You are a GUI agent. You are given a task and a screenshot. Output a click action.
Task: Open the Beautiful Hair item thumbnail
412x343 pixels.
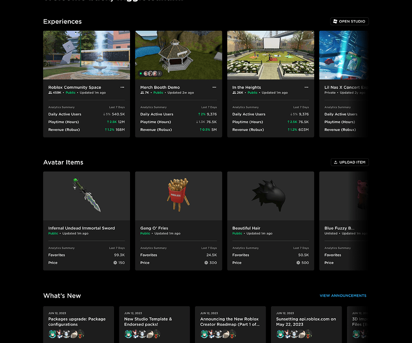pos(270,195)
